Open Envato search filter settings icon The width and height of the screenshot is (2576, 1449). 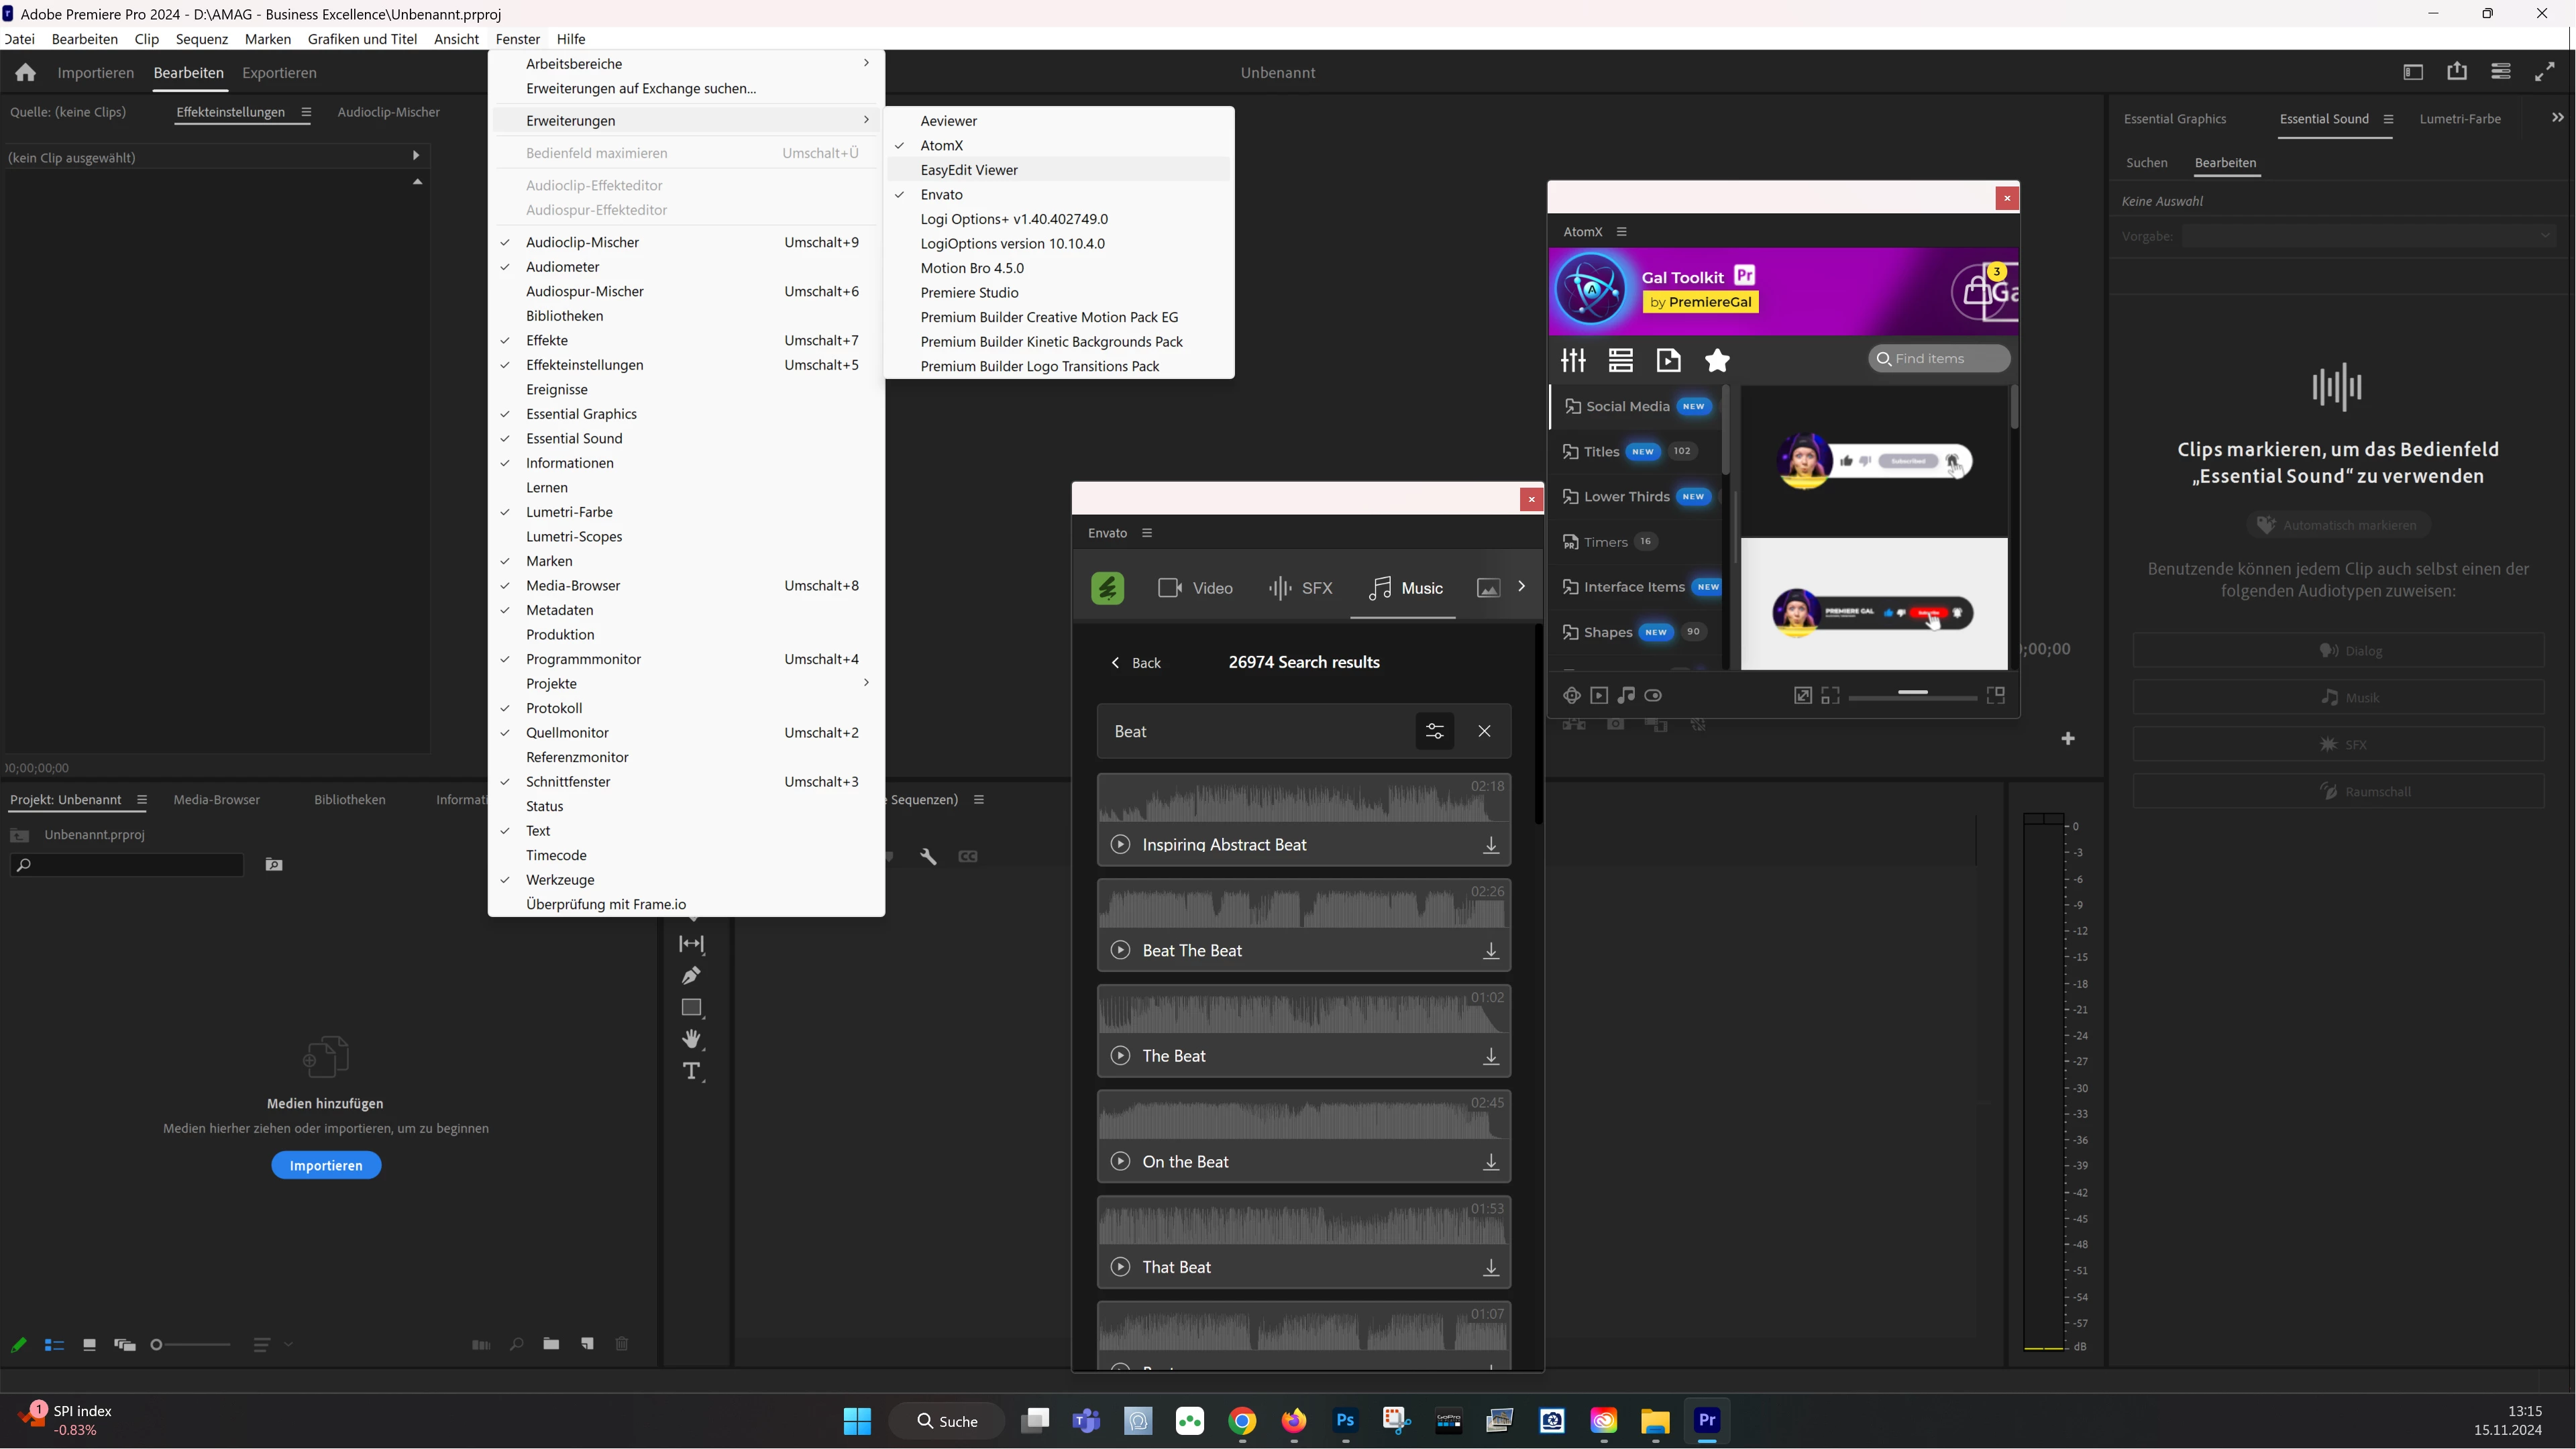(x=1434, y=732)
